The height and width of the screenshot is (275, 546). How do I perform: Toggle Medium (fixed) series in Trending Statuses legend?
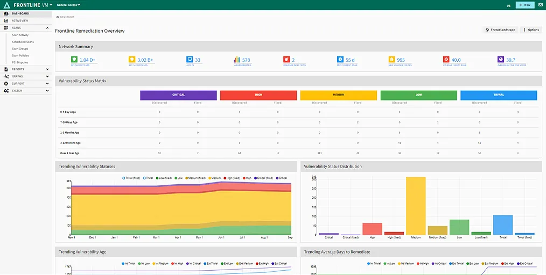click(195, 178)
